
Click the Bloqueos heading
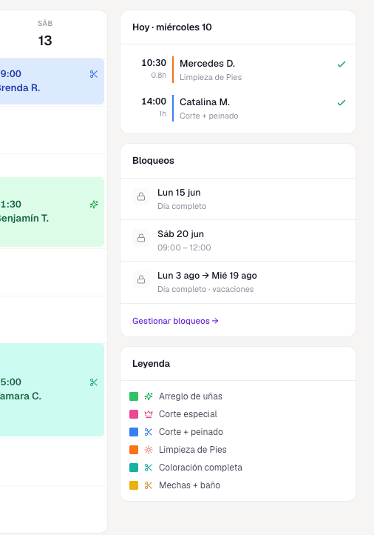[x=153, y=161]
